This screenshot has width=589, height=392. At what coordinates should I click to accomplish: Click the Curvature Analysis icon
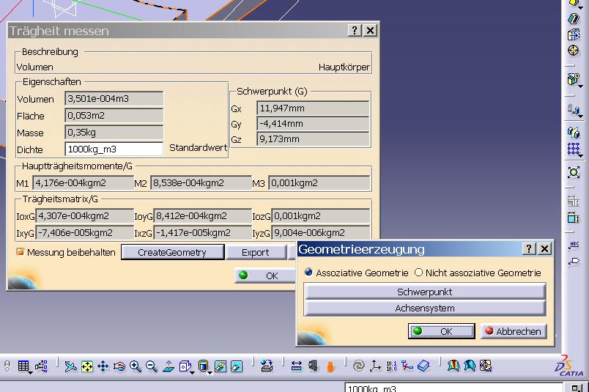470,366
